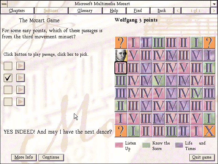Pick the green V tile on the board
Screen dimensions: 218x164
158,81
